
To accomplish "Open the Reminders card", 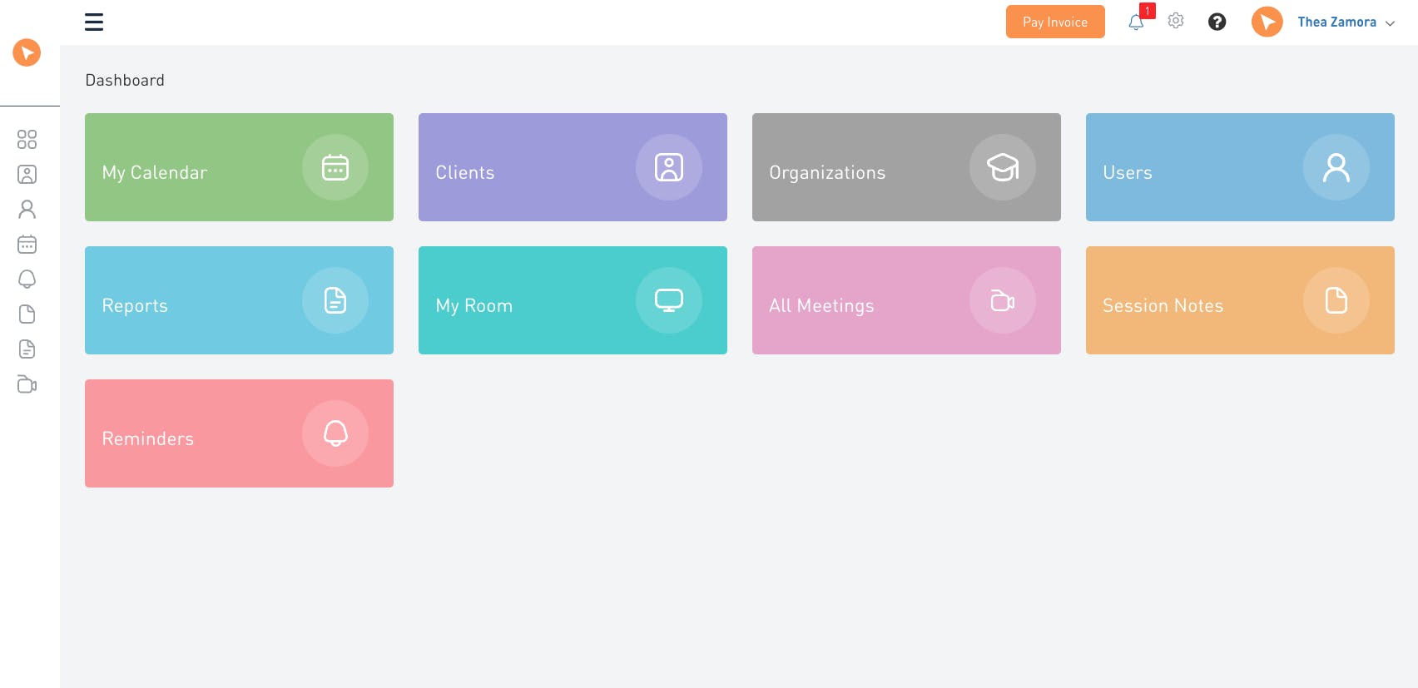I will [239, 433].
